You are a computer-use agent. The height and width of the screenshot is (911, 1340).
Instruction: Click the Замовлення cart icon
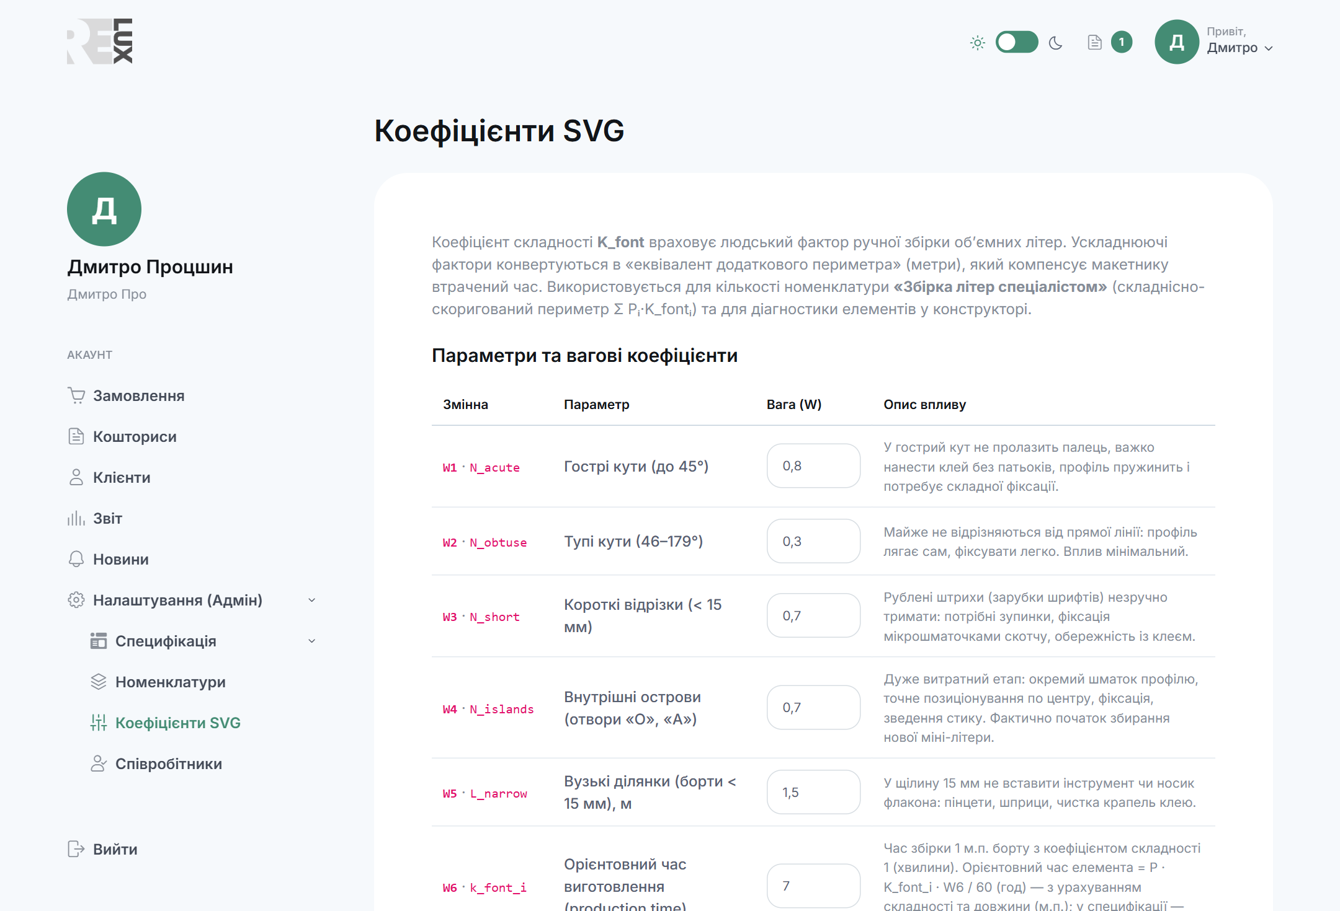pyautogui.click(x=76, y=395)
